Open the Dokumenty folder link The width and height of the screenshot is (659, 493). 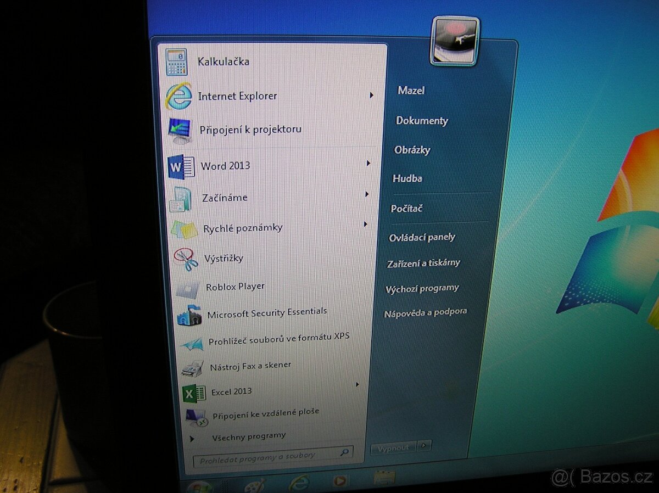pyautogui.click(x=422, y=121)
